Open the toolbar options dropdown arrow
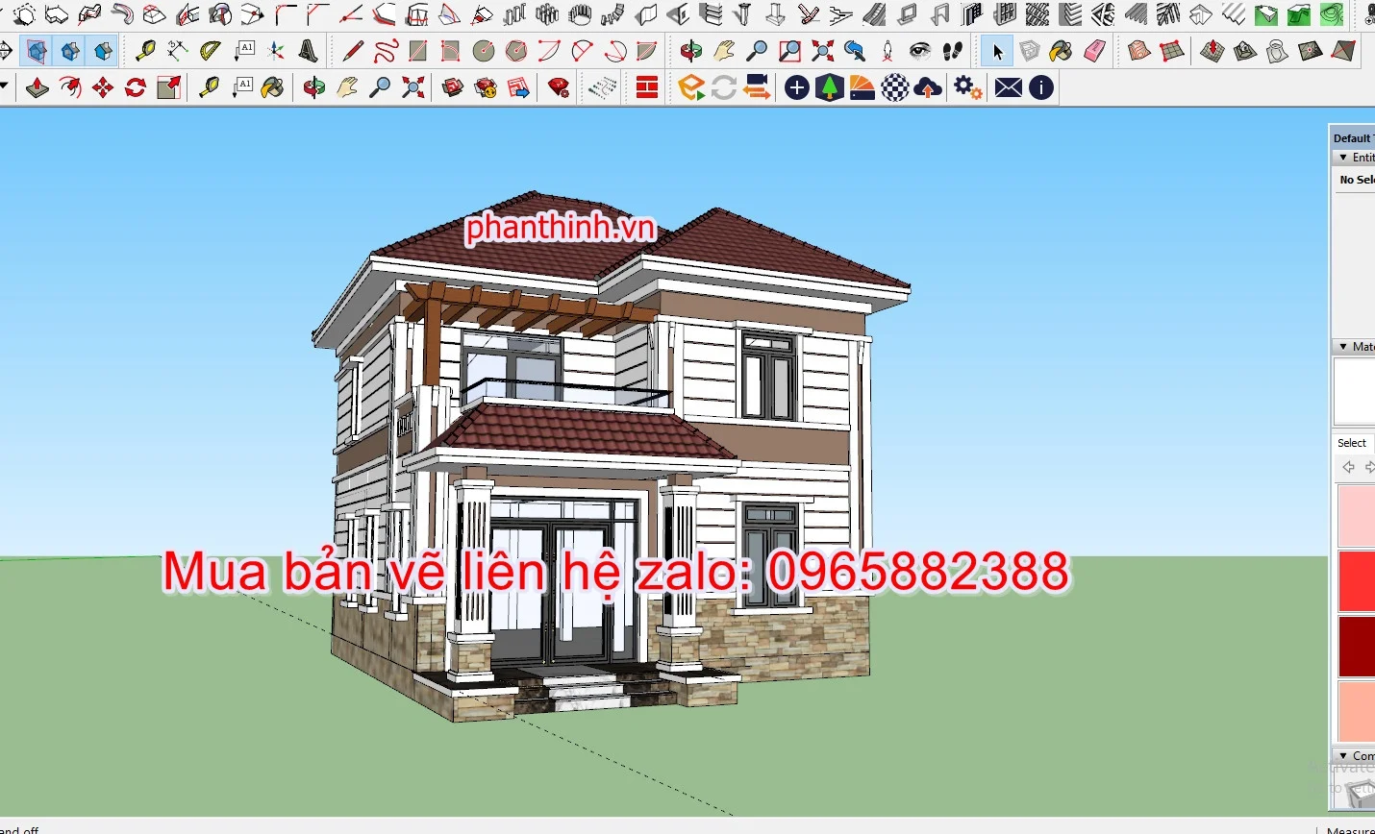Viewport: 1375px width, 834px height. [x=5, y=87]
